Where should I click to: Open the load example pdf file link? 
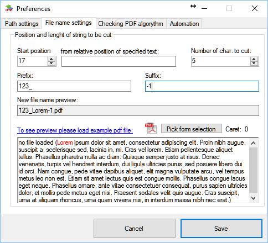[x=75, y=130]
